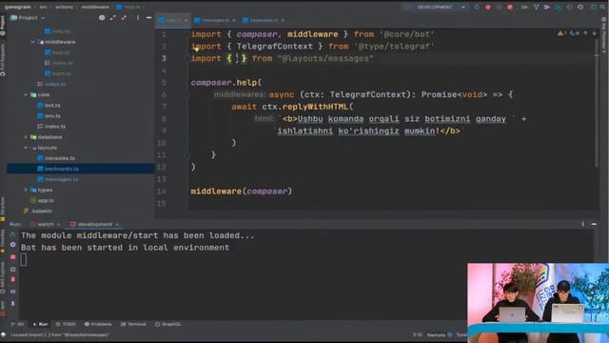
Task: Toggle code folding at line 6
Action: click(187, 94)
